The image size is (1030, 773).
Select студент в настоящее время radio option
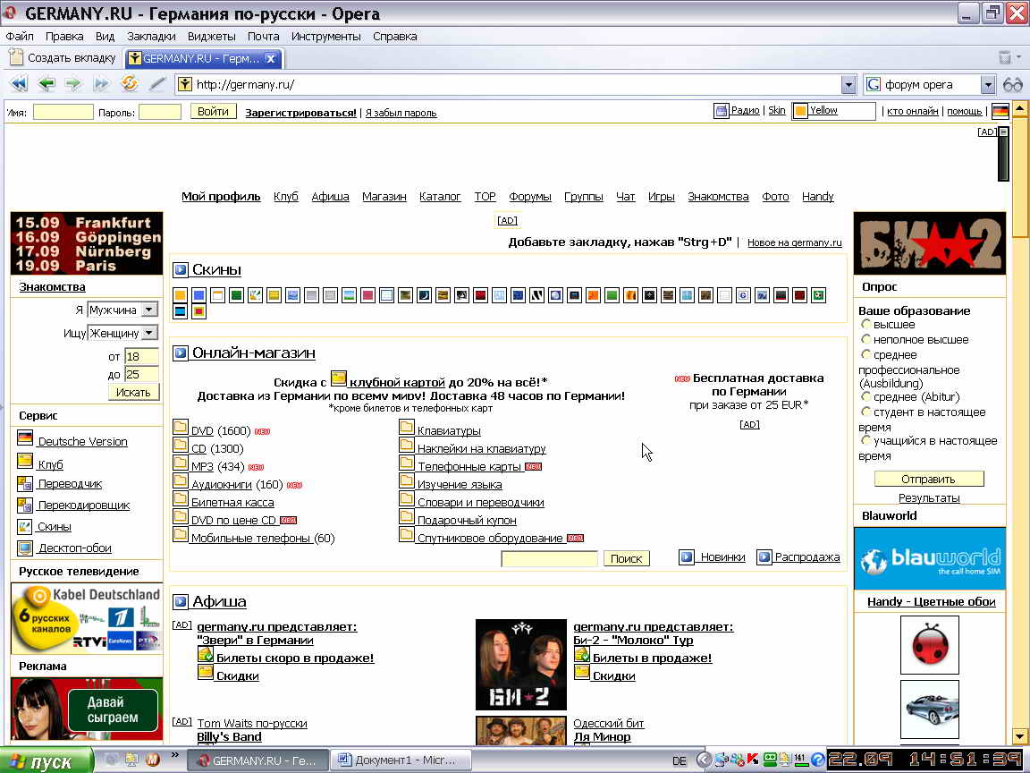[865, 412]
